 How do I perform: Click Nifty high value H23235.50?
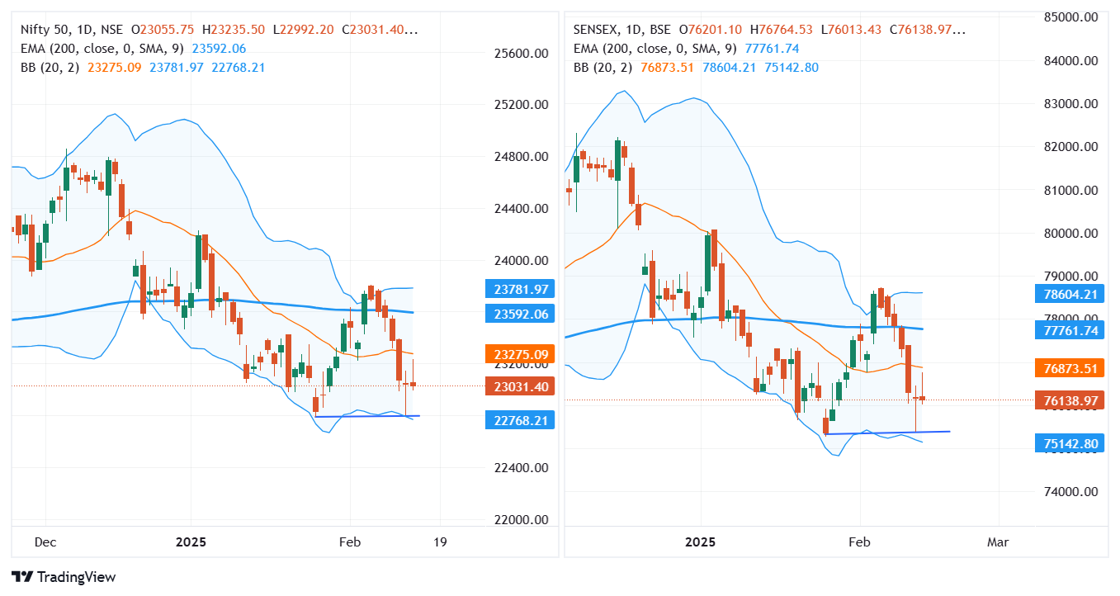click(233, 30)
